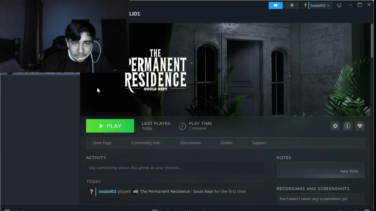Open game settings gear icon
Image resolution: width=376 pixels, height=211 pixels.
(335, 126)
